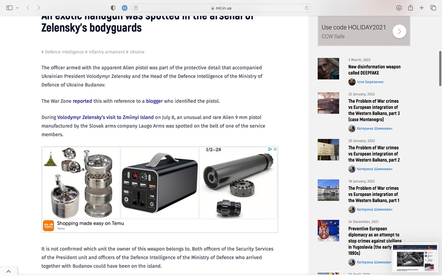Open a new tab
Image resolution: width=442 pixels, height=276 pixels.
click(x=422, y=8)
